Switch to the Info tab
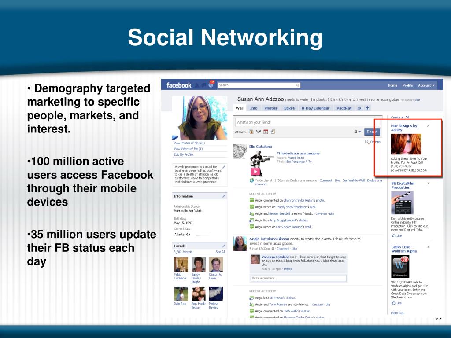 254,108
